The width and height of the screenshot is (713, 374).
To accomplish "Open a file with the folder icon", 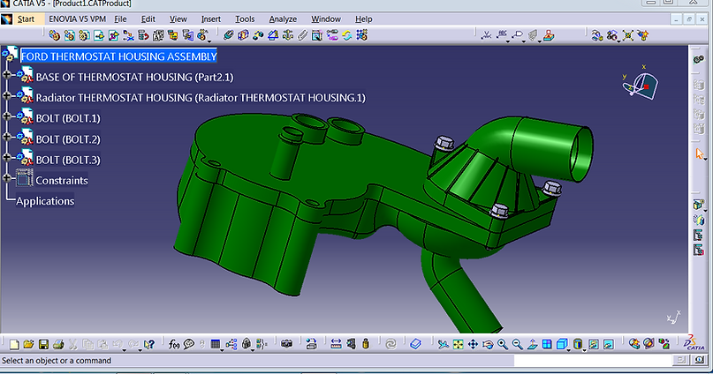I will pyautogui.click(x=28, y=345).
